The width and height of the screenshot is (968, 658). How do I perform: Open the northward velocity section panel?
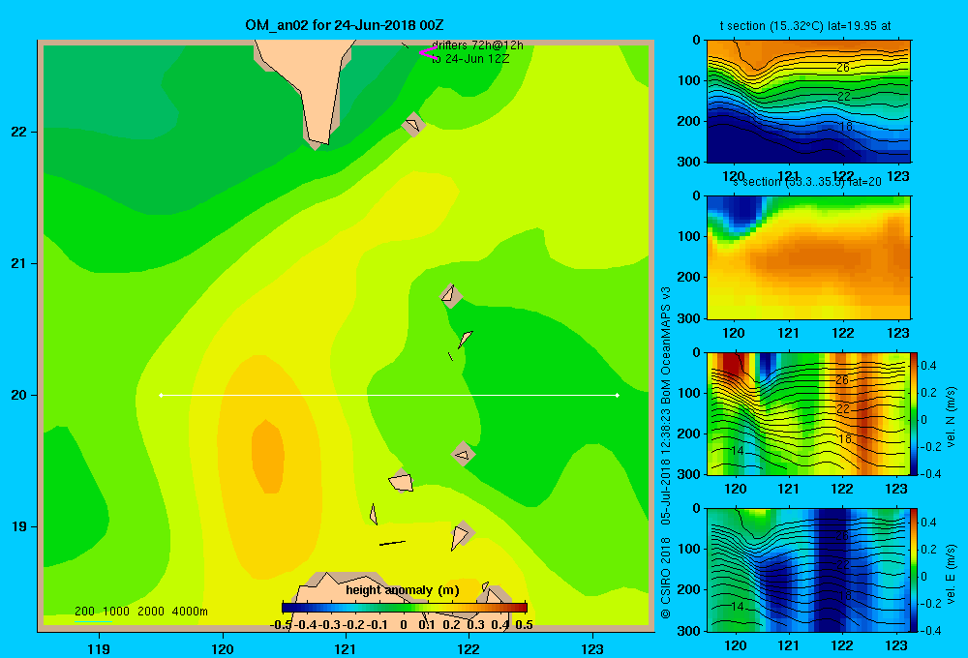[808, 413]
